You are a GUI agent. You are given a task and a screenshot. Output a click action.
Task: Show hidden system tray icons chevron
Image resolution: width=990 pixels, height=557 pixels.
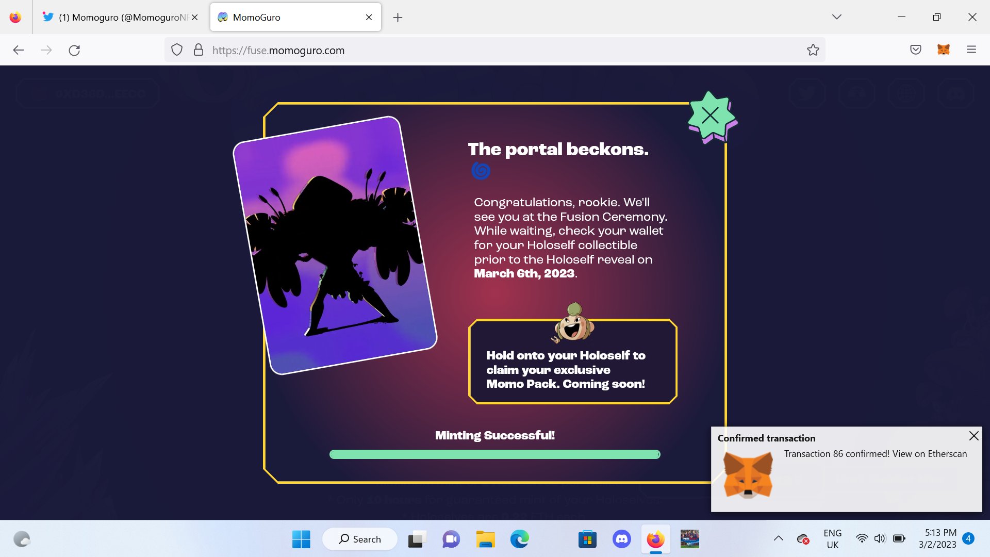coord(778,538)
